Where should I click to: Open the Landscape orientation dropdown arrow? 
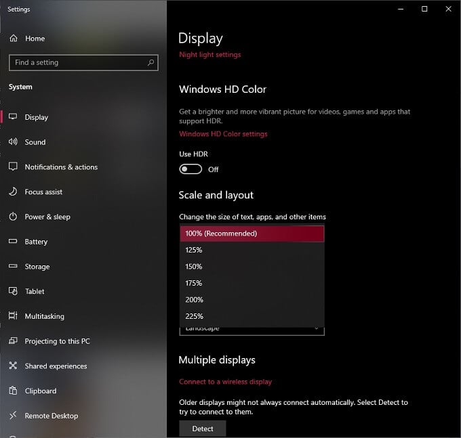click(317, 328)
